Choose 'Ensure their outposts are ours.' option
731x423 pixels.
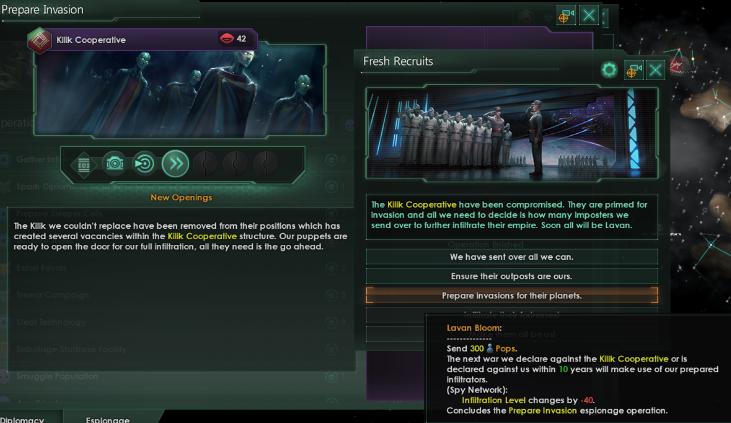[512, 276]
